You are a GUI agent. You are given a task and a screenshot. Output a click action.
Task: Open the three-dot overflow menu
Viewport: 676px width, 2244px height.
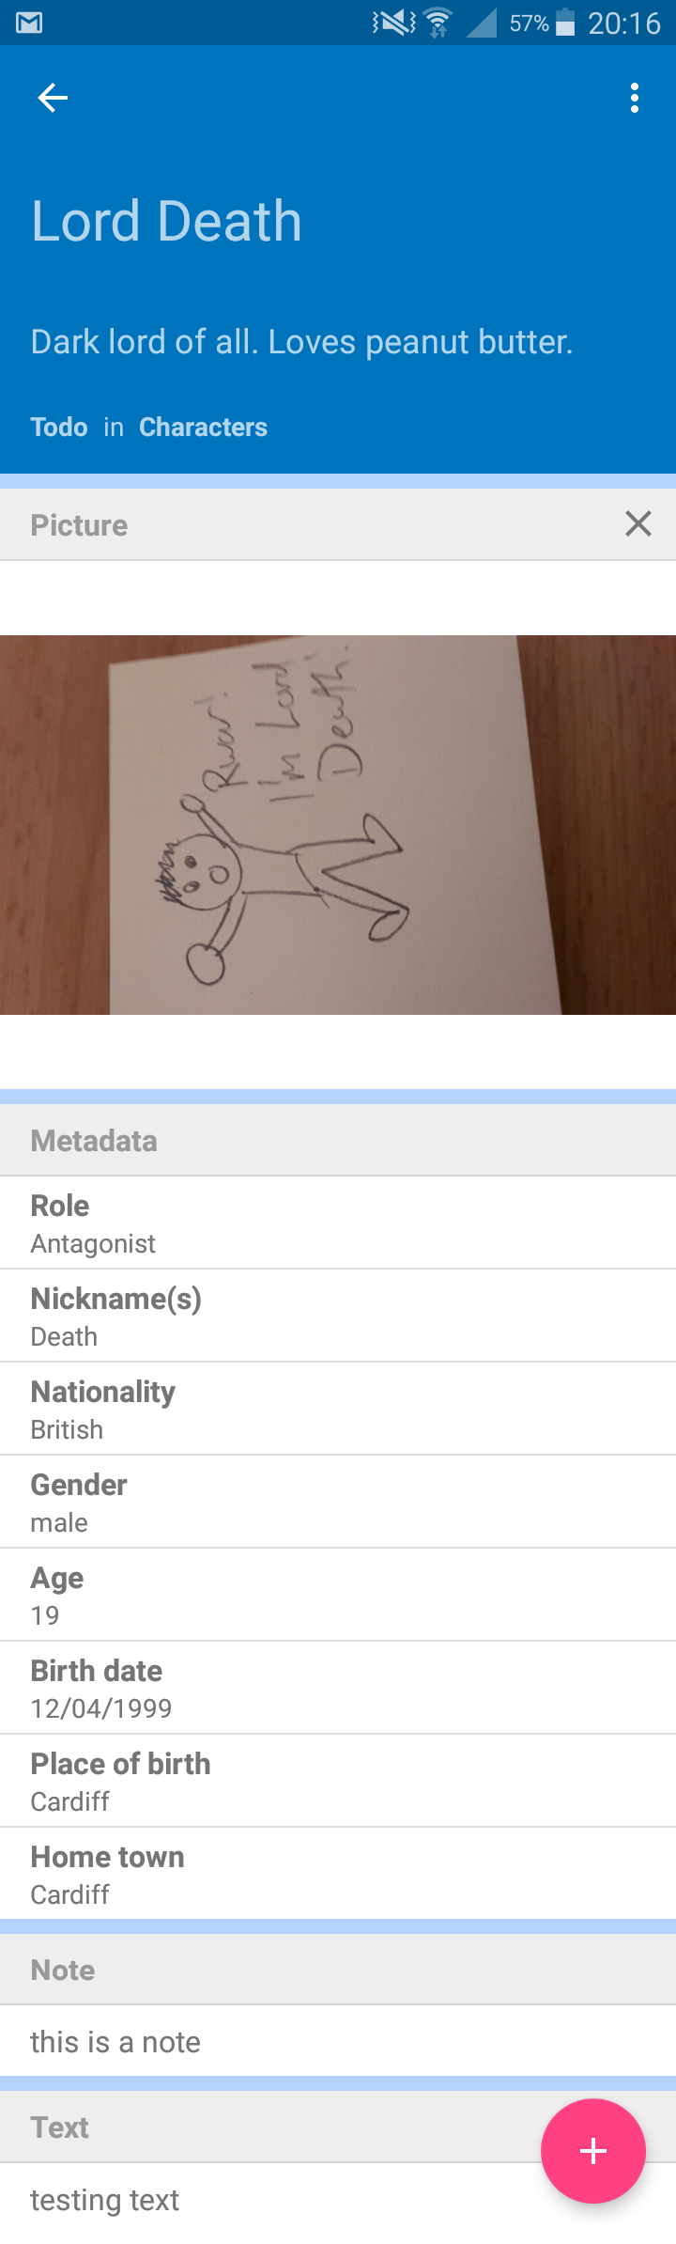pyautogui.click(x=636, y=98)
